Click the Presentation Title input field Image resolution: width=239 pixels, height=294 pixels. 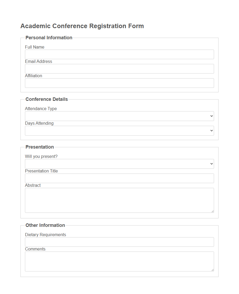point(119,178)
